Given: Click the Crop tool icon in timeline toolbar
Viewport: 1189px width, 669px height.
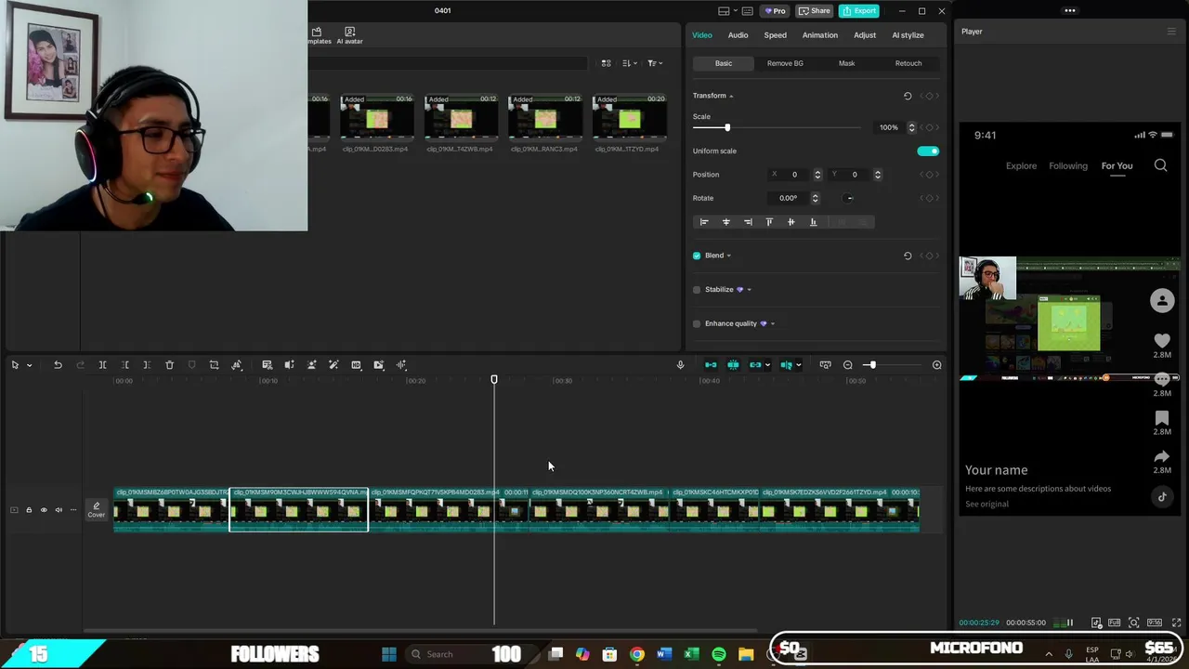Looking at the screenshot, I should [214, 365].
